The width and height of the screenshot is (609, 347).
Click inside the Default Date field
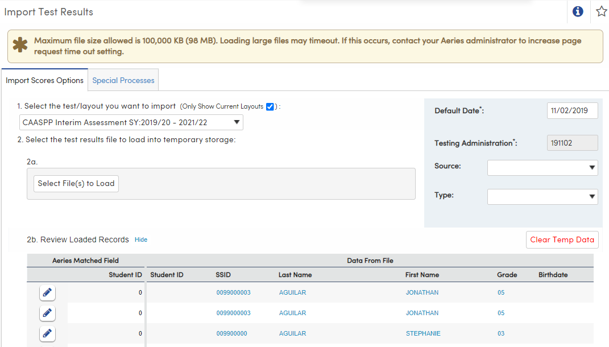[572, 111]
